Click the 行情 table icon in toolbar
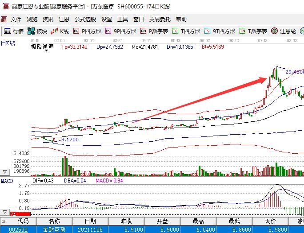This screenshot has height=233, width=304. coord(8,31)
